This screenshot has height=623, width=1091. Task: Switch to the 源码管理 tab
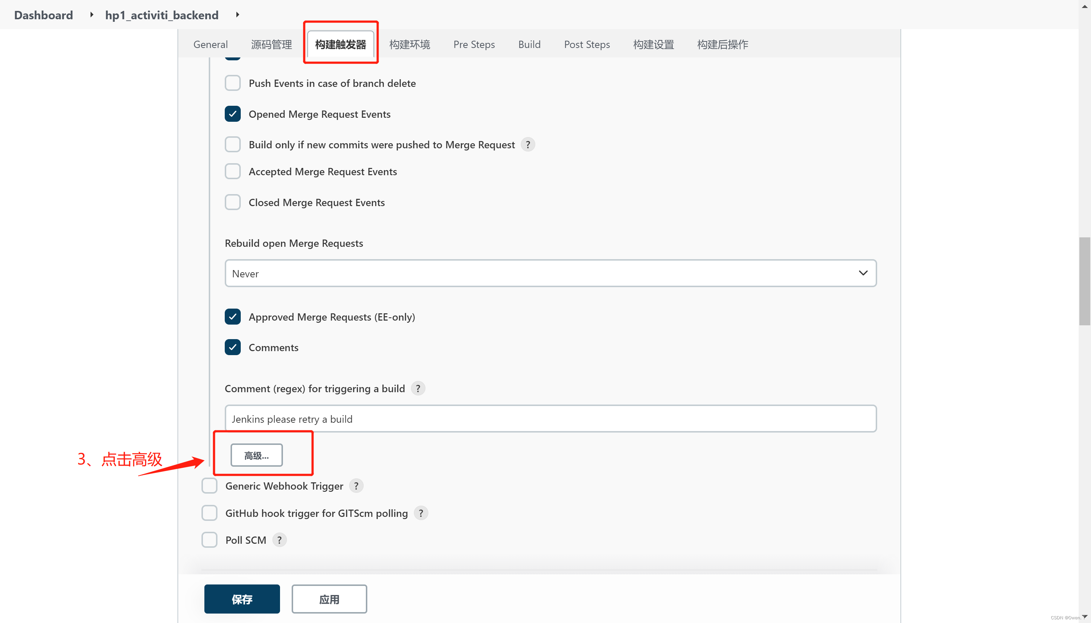click(x=271, y=44)
